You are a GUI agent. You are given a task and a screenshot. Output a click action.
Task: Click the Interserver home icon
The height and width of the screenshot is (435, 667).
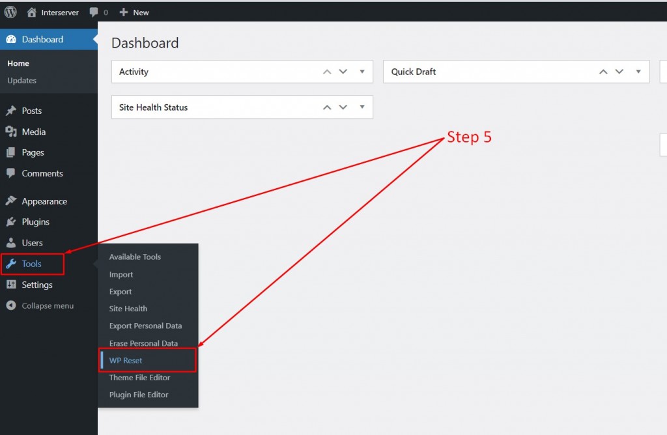coord(31,12)
